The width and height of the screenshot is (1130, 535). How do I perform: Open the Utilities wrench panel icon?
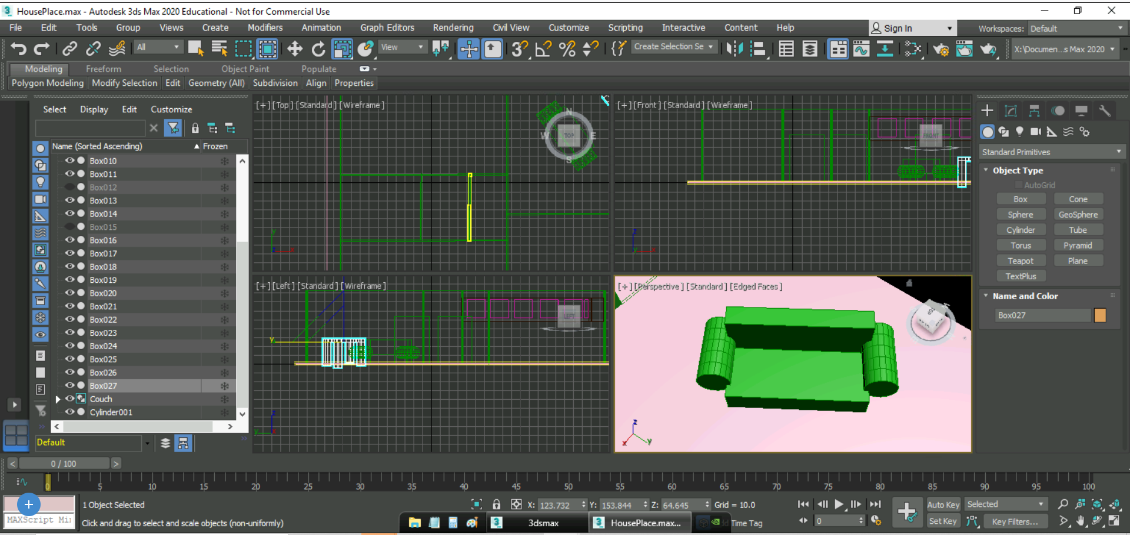1105,111
